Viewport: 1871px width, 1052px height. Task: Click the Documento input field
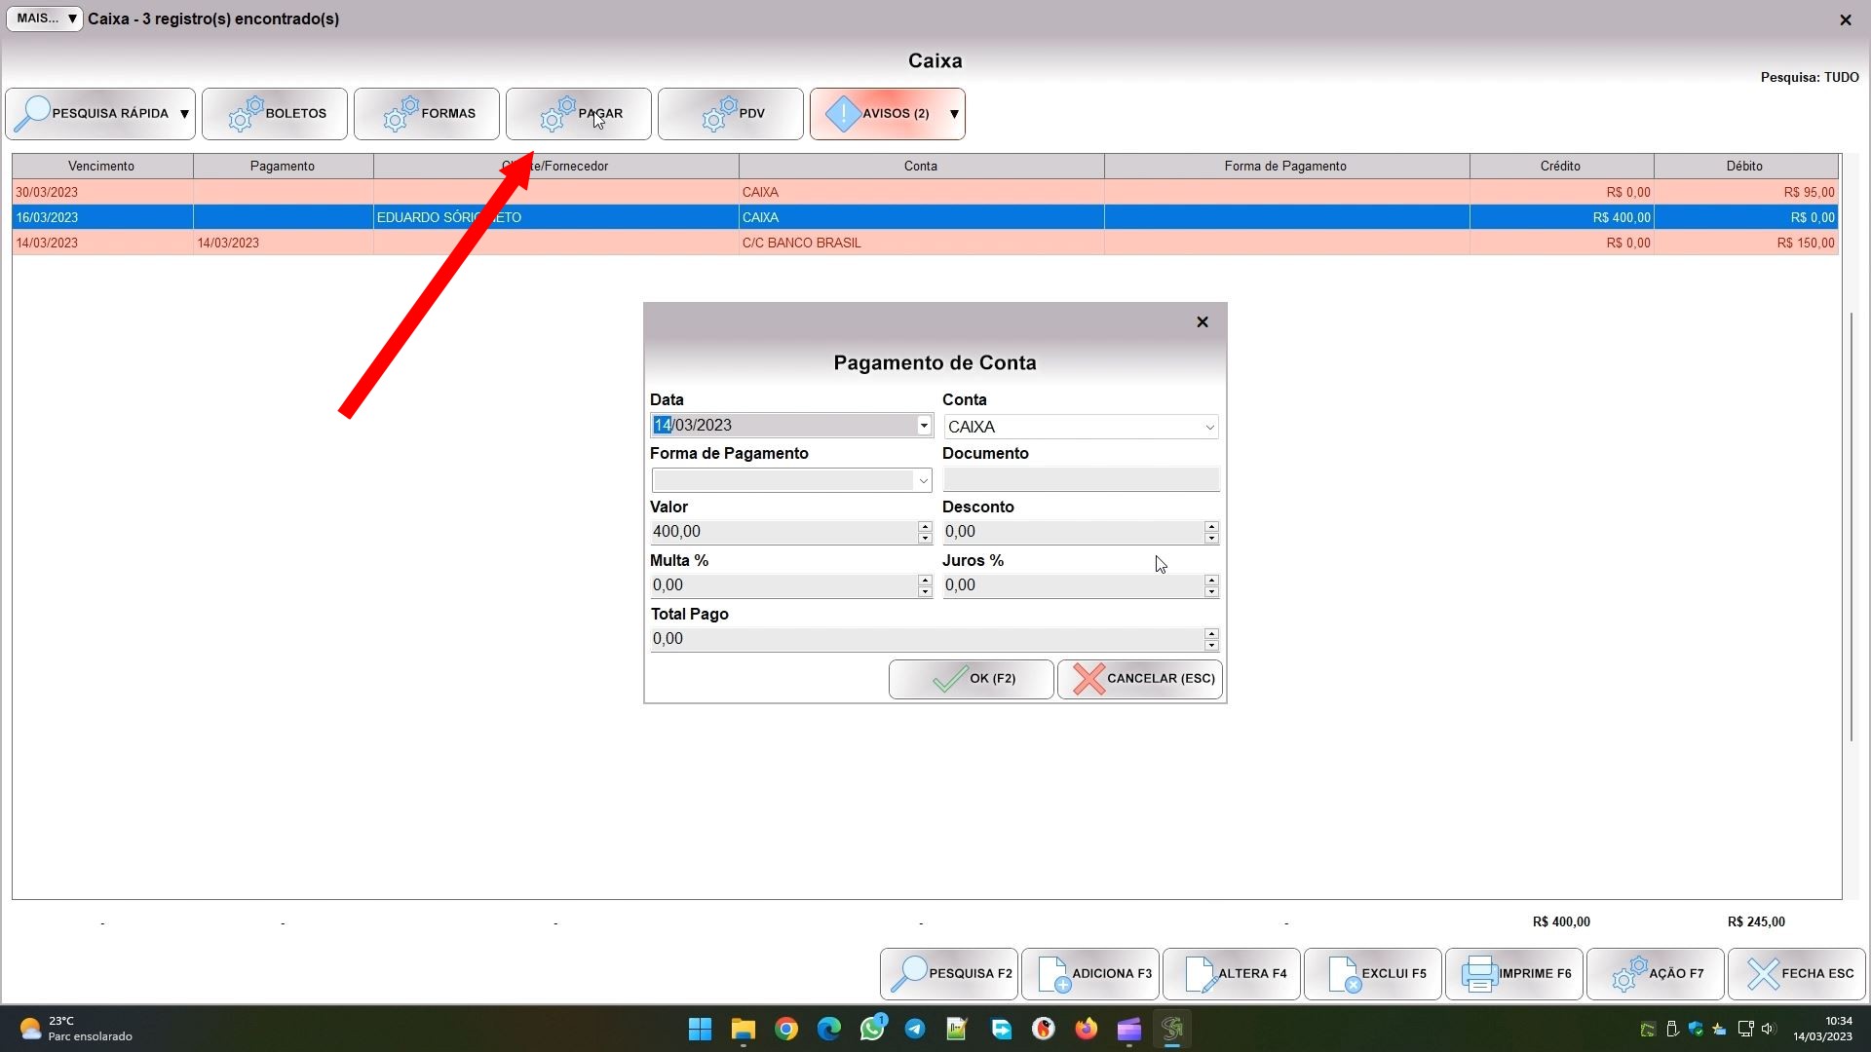[1080, 479]
